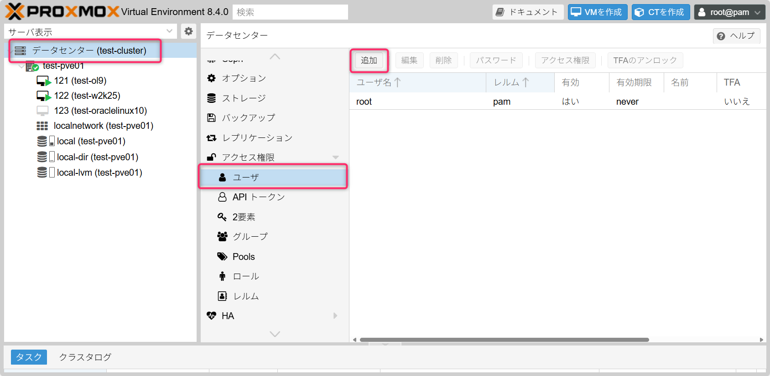Screen dimensions: 770x376
Task: Click the test-pve01 node icon
Action: (32, 66)
